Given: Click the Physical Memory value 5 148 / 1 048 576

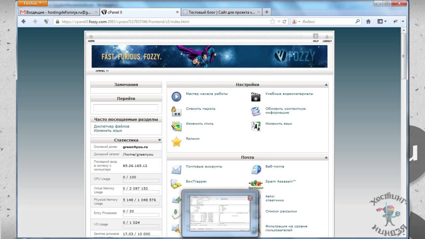Looking at the screenshot, I should tap(139, 200).
